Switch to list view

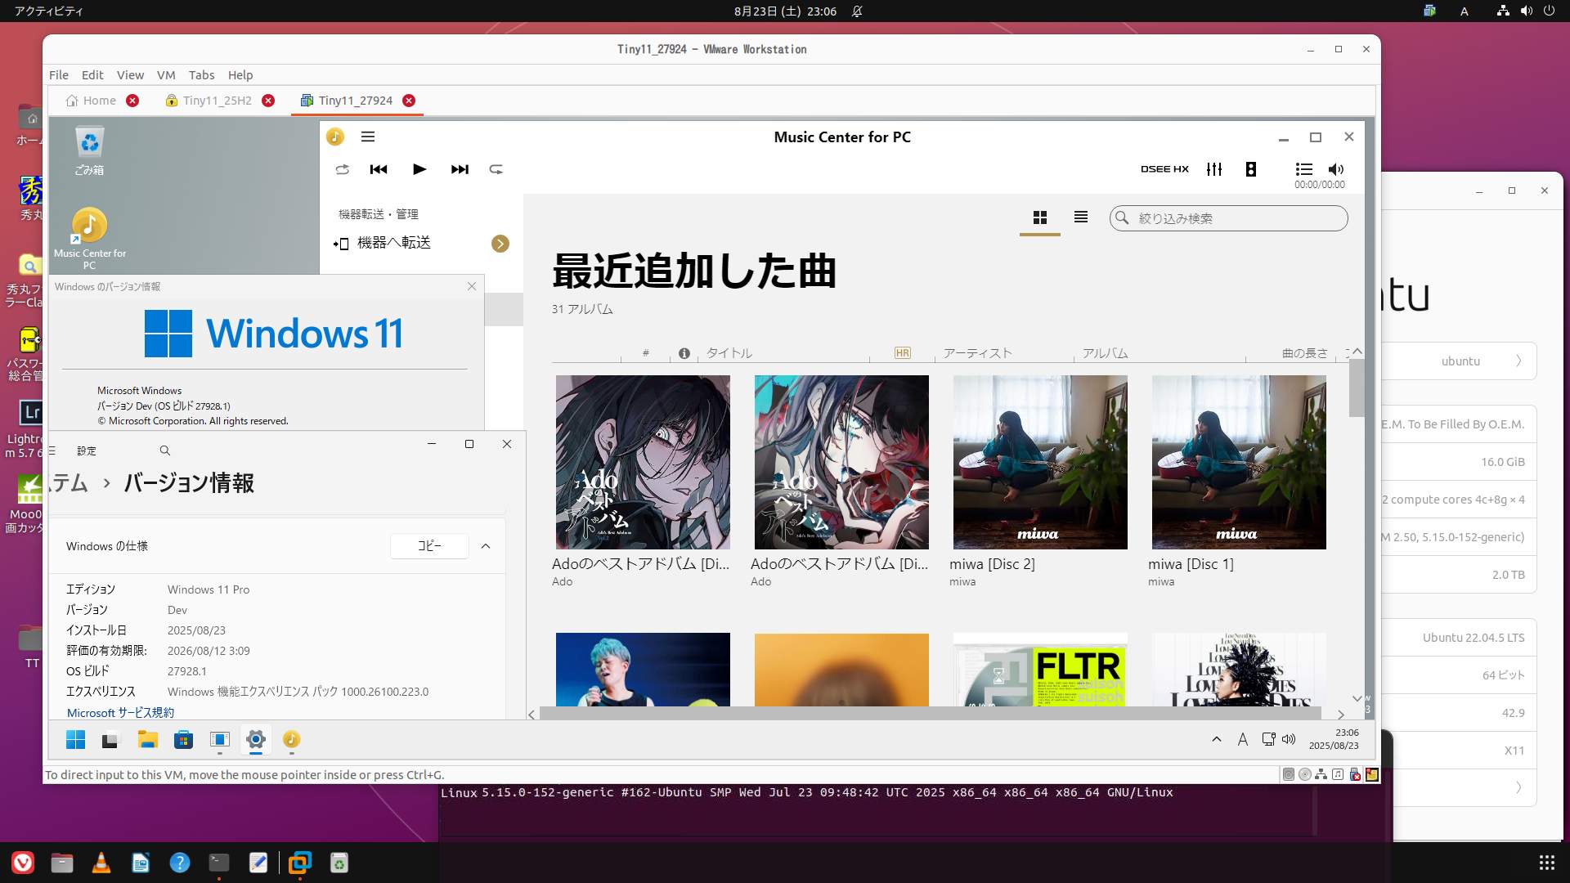coord(1081,217)
